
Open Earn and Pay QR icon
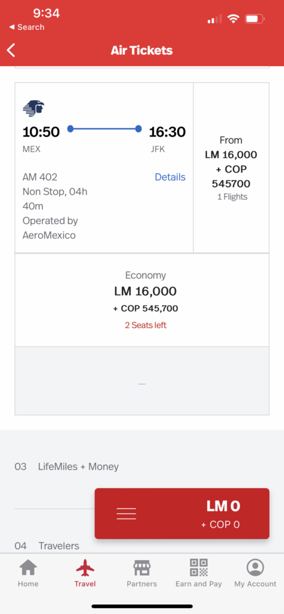[x=199, y=568]
